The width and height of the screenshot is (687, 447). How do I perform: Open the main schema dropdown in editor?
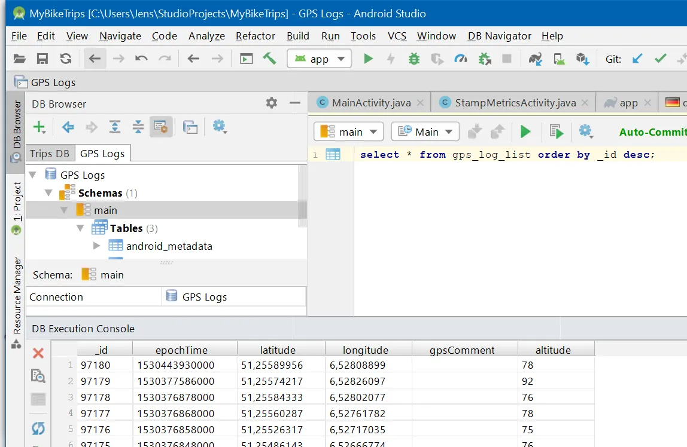coord(349,131)
